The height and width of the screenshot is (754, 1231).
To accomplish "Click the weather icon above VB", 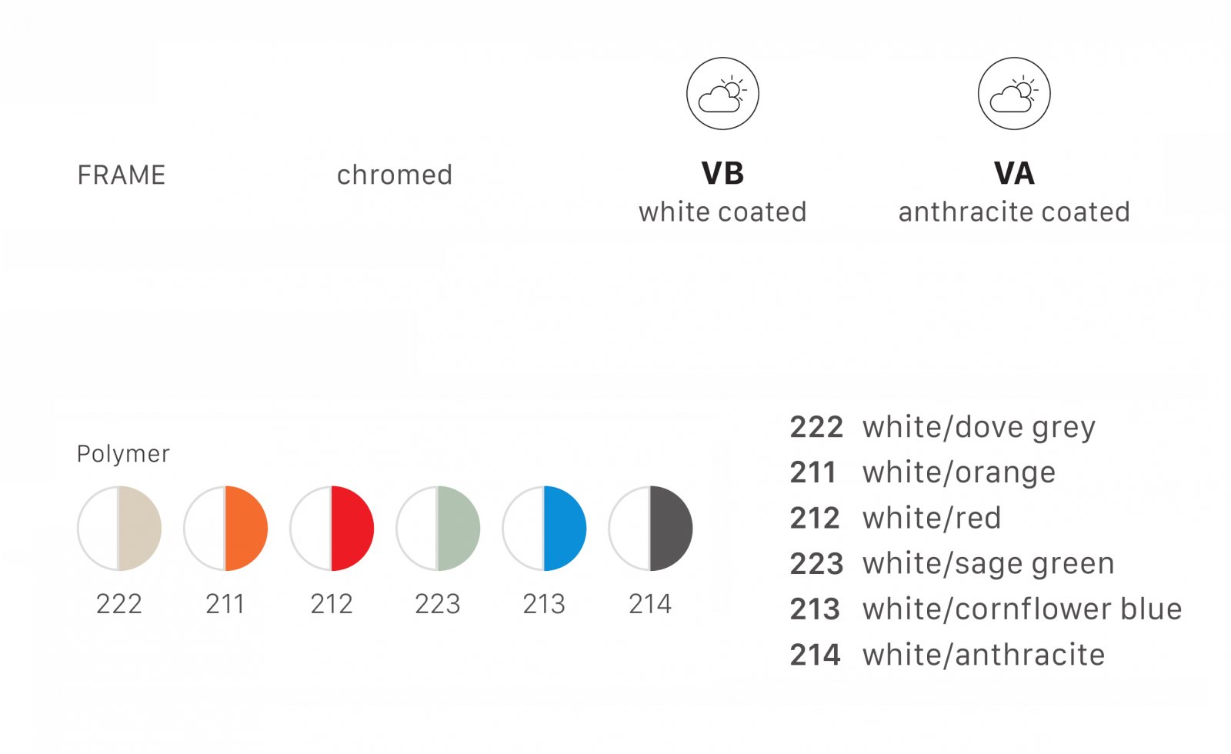I will tap(722, 93).
